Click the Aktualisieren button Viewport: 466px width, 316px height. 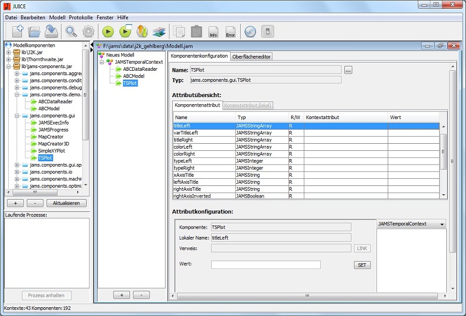tap(66, 203)
